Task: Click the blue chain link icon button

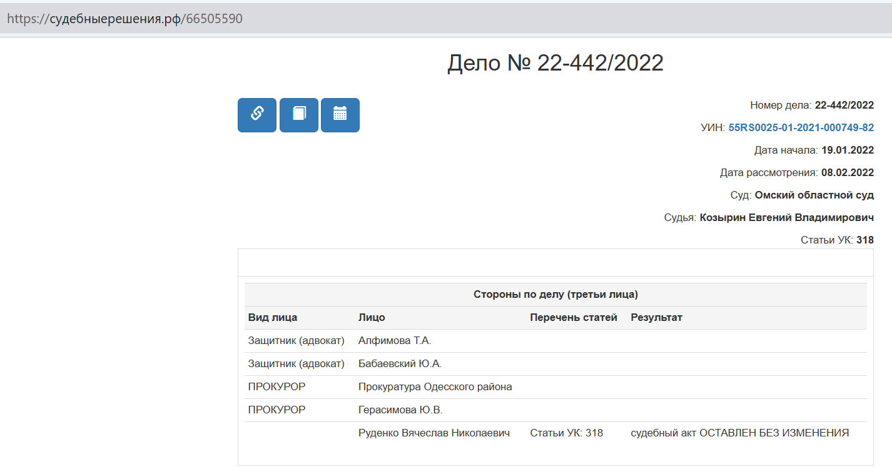Action: click(x=257, y=115)
